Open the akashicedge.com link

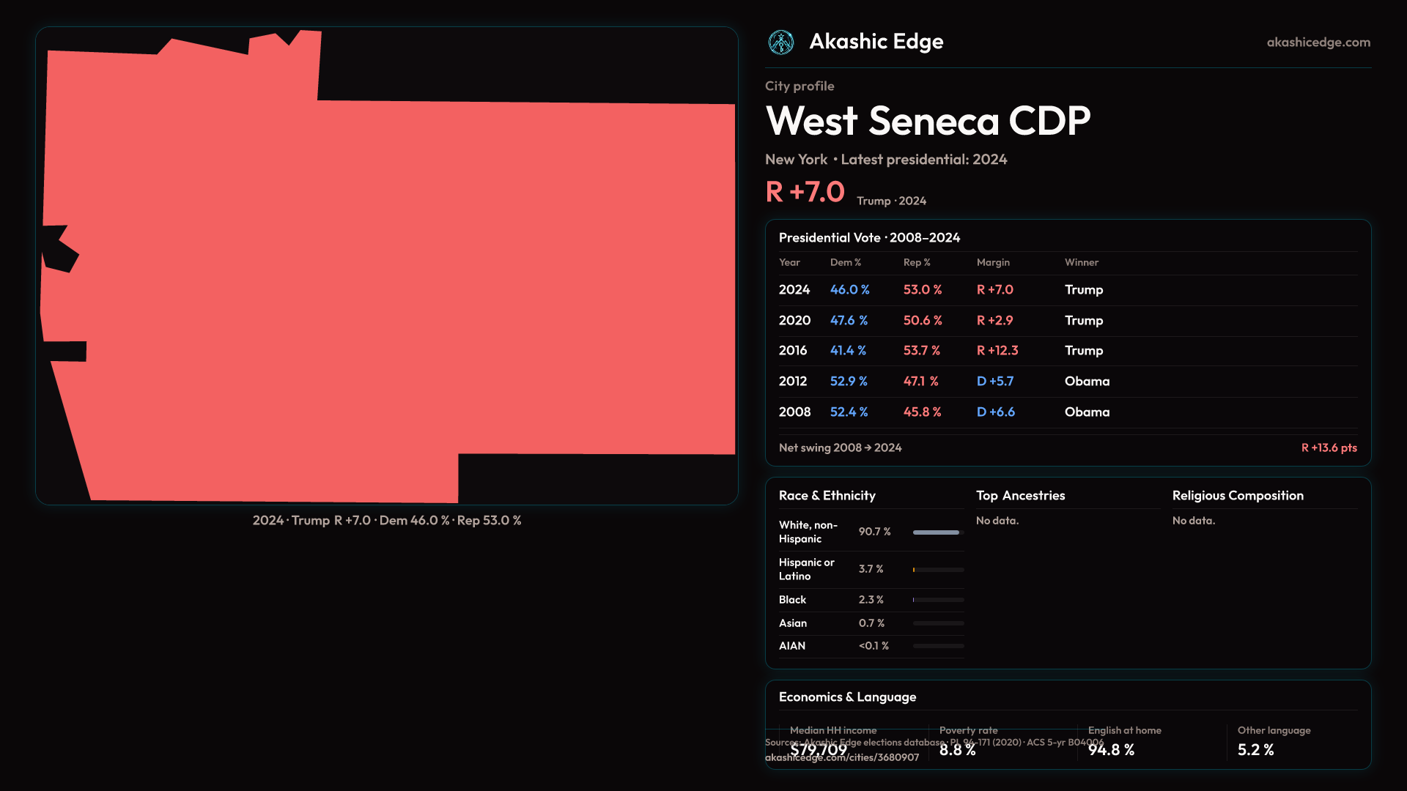pyautogui.click(x=1318, y=42)
